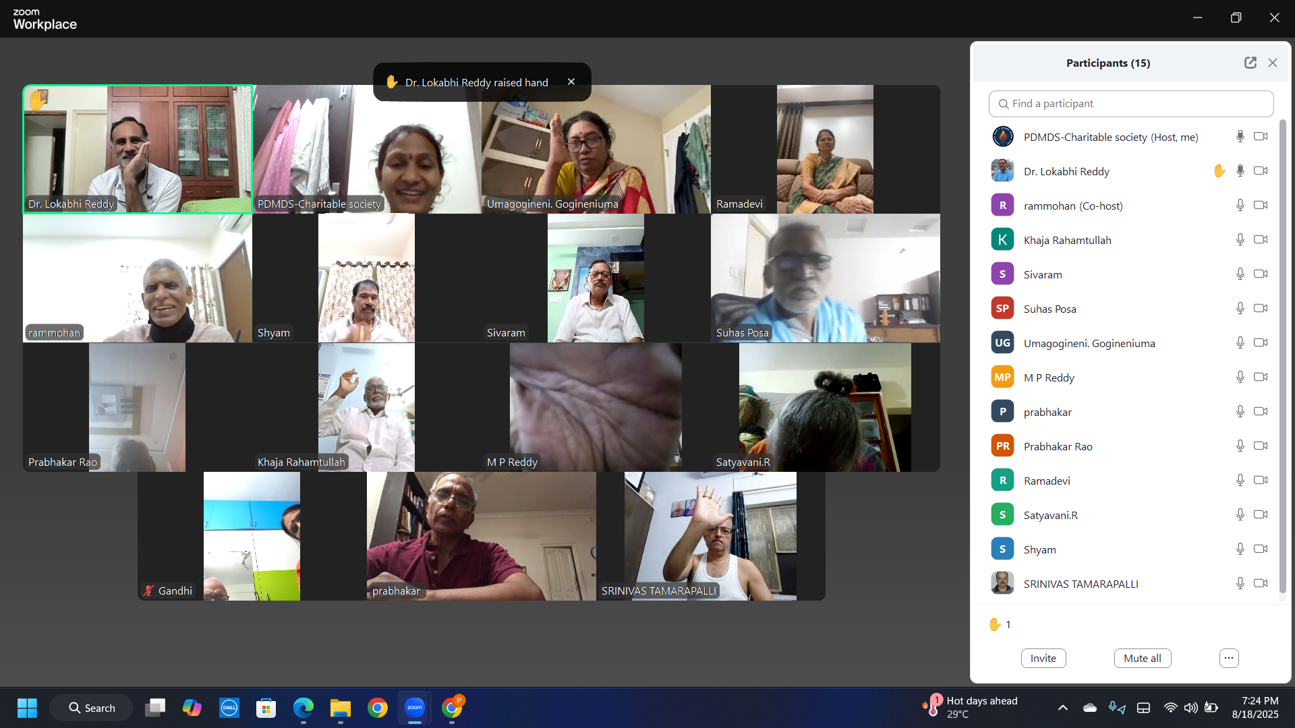Click SRINIVAS TAMARAPALLI's video icon
1295x728 pixels.
pos(1261,584)
